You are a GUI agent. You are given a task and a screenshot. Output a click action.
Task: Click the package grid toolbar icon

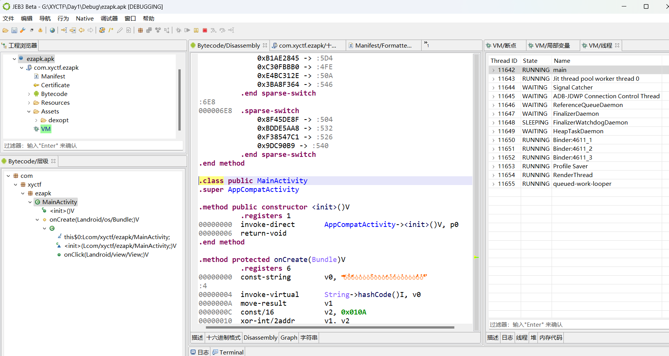coord(140,30)
